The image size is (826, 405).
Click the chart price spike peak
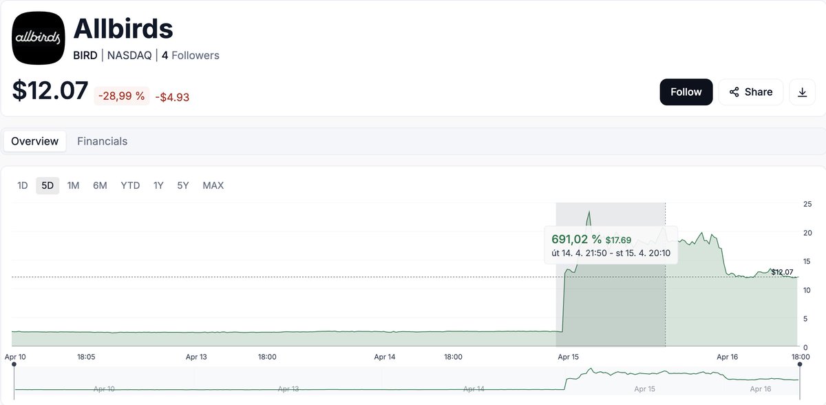pyautogui.click(x=589, y=211)
